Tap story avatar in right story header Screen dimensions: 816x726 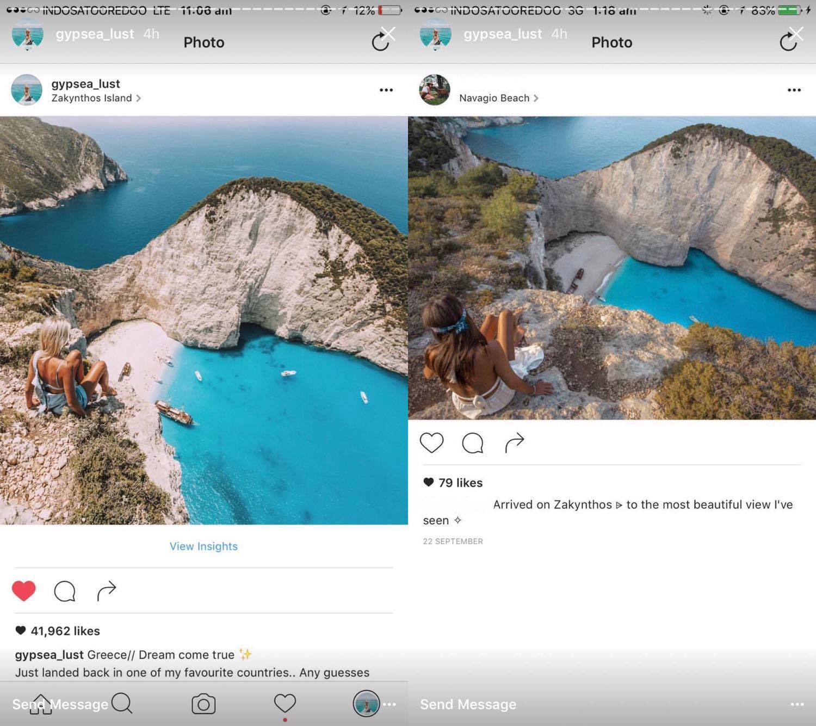coord(436,34)
